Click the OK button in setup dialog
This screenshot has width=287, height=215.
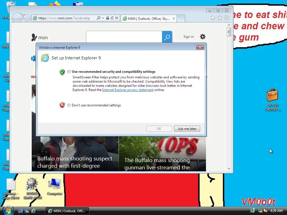(x=159, y=129)
